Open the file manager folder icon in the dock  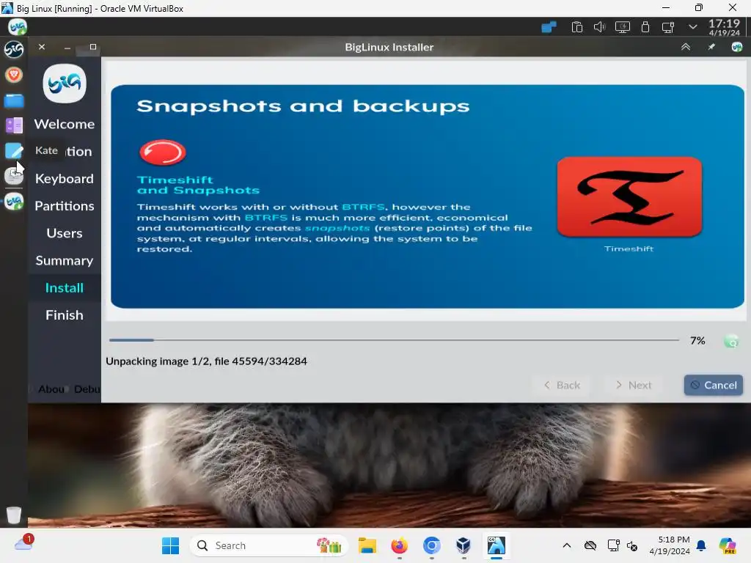(14, 100)
